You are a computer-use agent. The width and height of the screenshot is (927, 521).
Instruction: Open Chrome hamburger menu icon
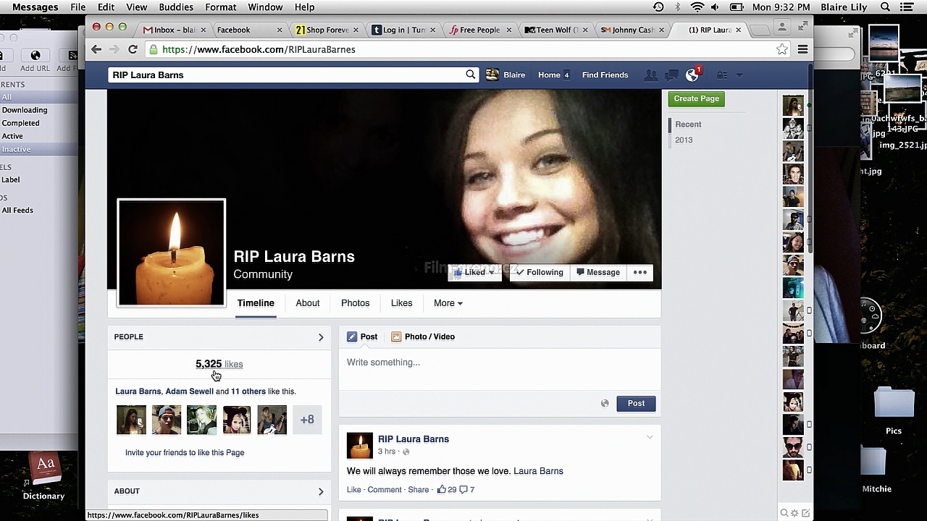[802, 49]
